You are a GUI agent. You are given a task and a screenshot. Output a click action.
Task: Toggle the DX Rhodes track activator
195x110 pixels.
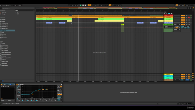point(183,19)
